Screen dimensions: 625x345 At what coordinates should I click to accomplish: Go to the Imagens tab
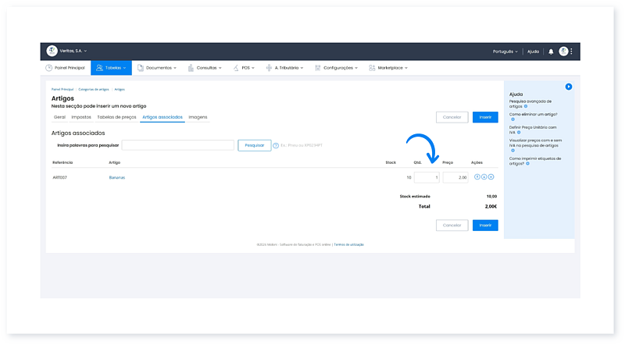tap(198, 117)
